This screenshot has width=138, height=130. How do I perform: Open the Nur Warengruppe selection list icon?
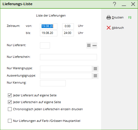click(95, 69)
